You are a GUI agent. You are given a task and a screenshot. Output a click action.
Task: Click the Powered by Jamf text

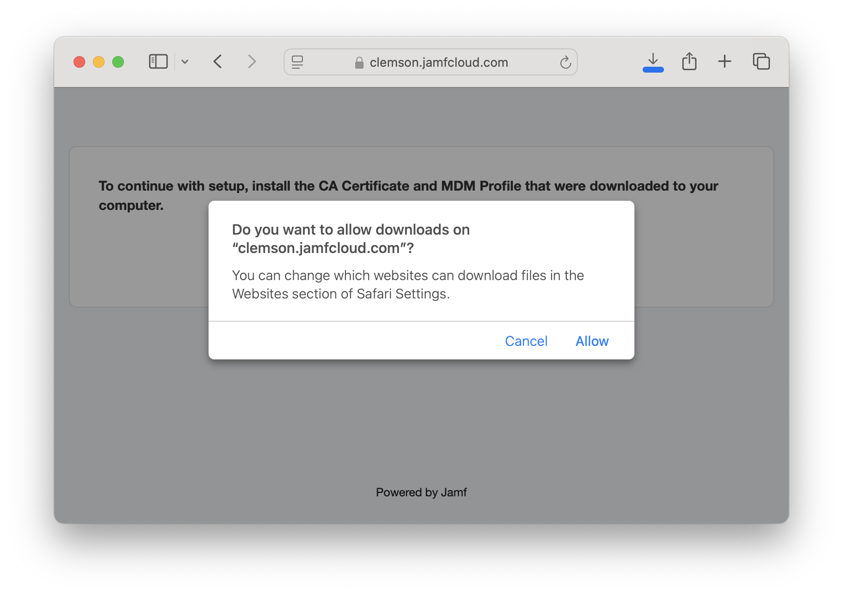coord(421,492)
